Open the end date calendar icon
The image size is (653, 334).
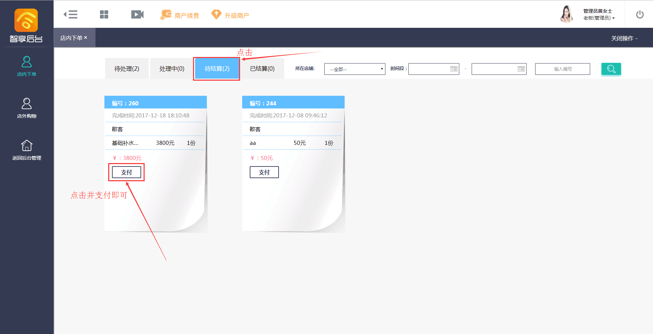click(x=521, y=69)
